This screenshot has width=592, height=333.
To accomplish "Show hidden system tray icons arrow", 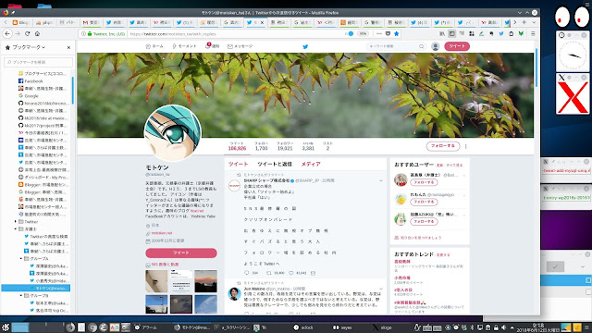I will (512, 327).
